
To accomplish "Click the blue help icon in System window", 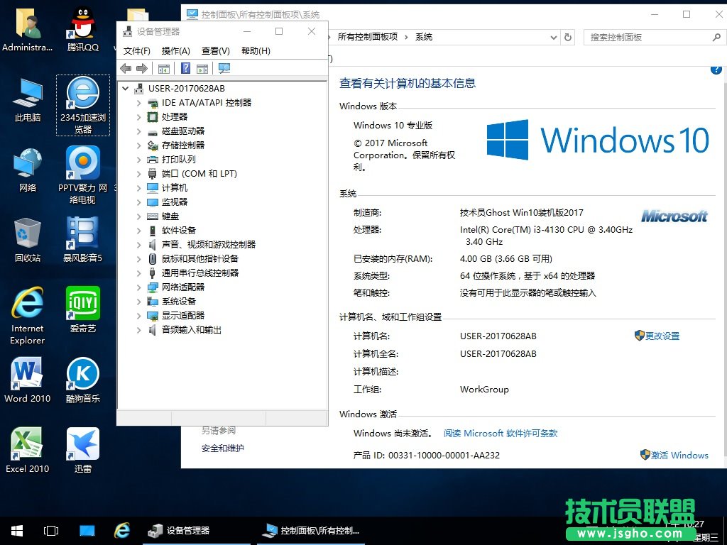I will (x=716, y=70).
